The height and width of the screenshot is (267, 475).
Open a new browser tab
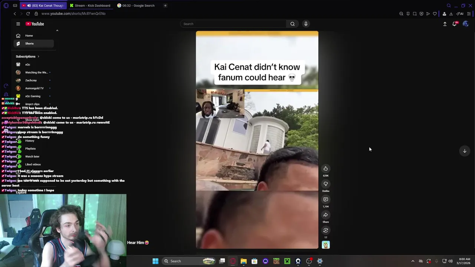165,6
